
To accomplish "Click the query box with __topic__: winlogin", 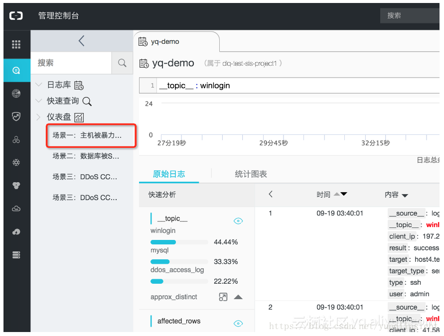I will point(289,86).
